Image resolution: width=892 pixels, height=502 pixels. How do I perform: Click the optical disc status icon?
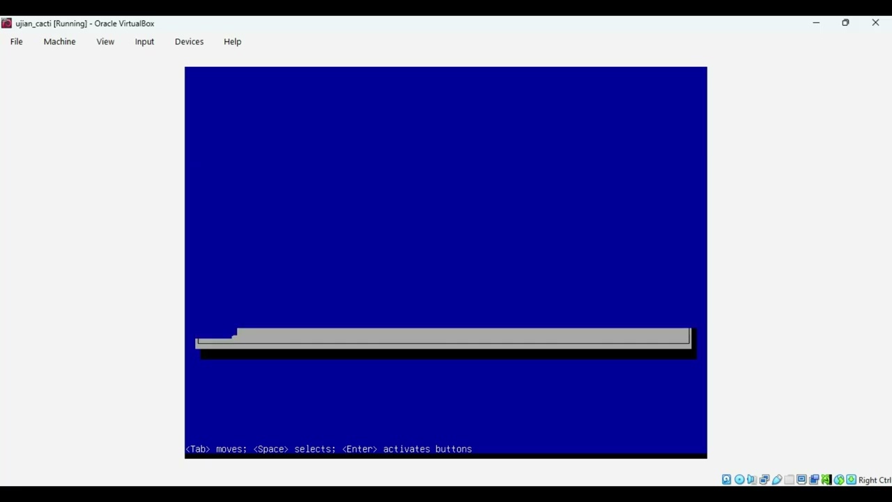(739, 480)
